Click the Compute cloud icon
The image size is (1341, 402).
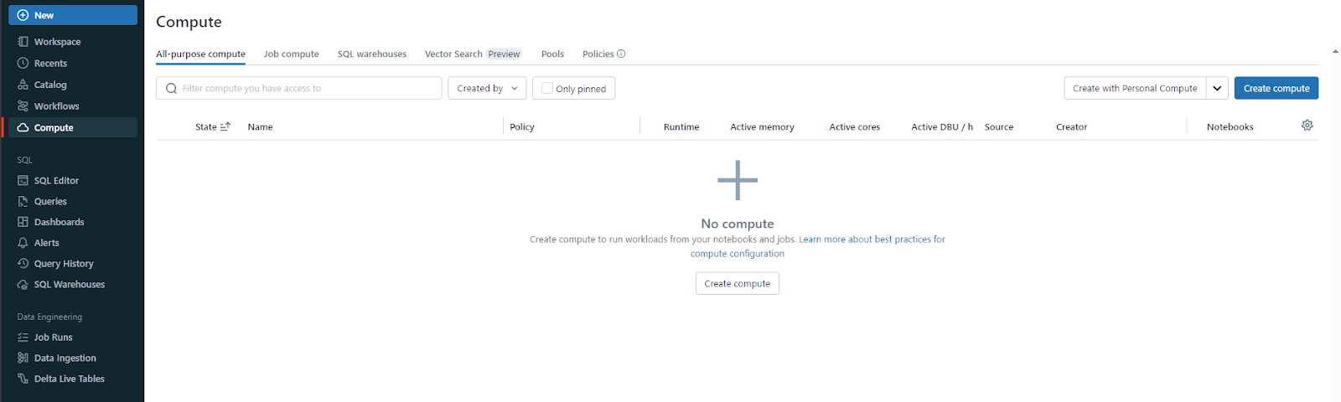pyautogui.click(x=23, y=127)
